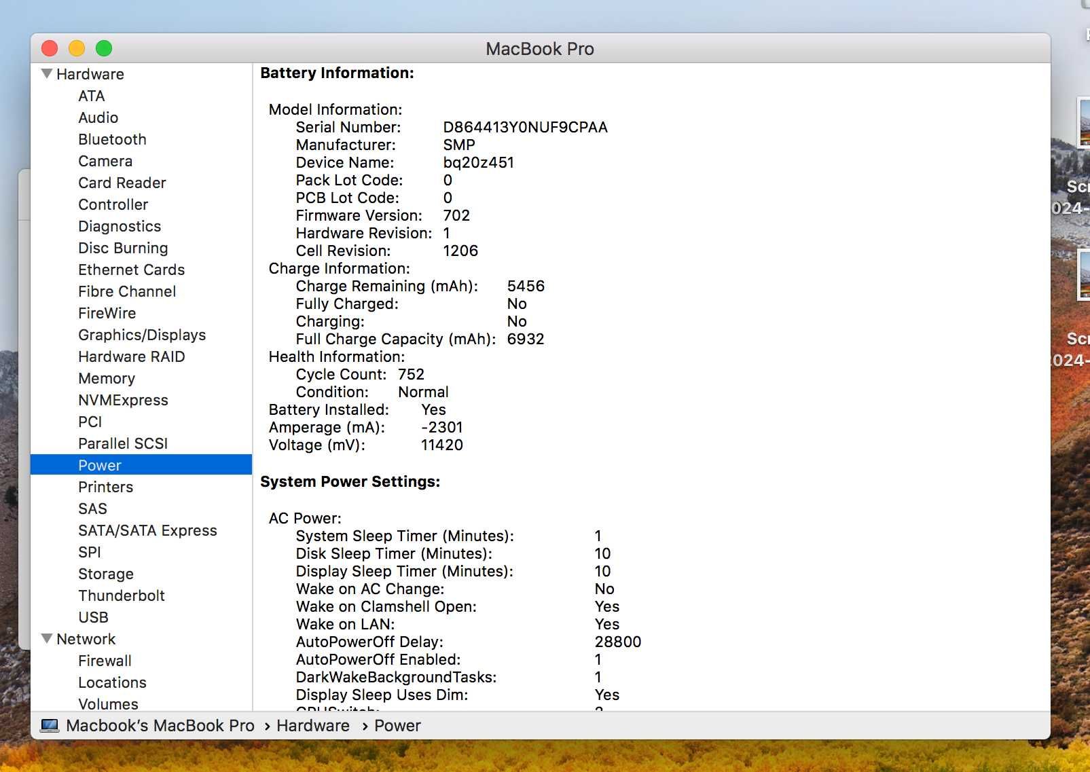Viewport: 1090px width, 772px height.
Task: Open USB device tree
Action: (93, 617)
